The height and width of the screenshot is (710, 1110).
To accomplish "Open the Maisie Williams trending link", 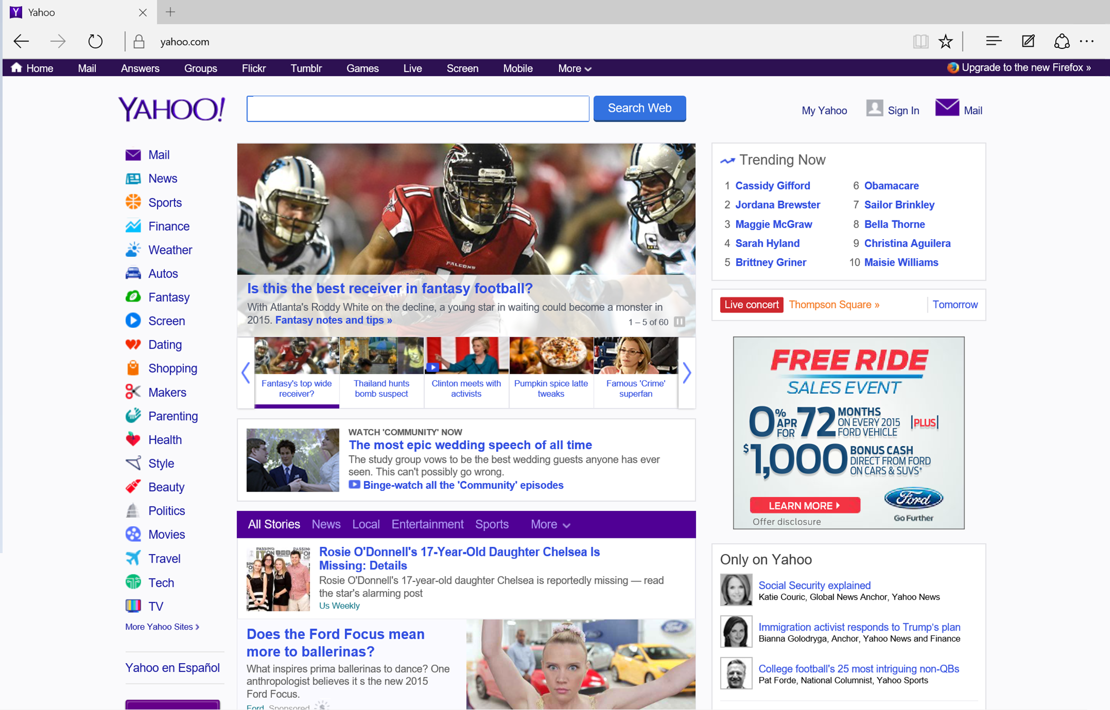I will (x=901, y=262).
